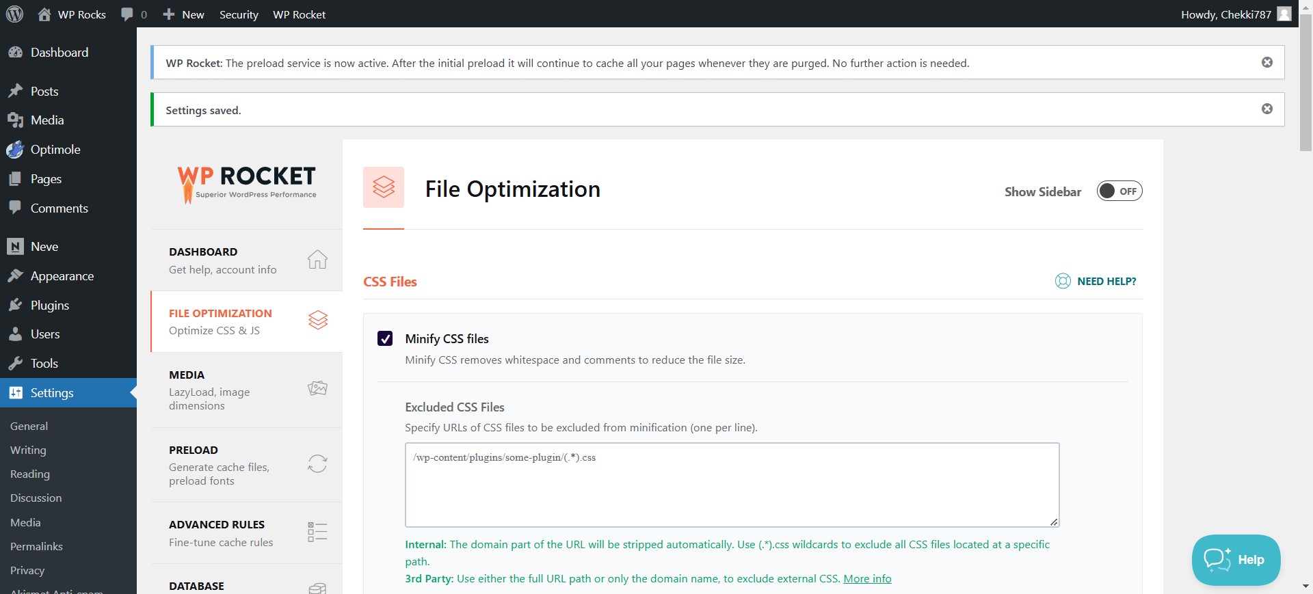Open the PRELOAD tab
Image resolution: width=1313 pixels, height=594 pixels.
click(247, 465)
